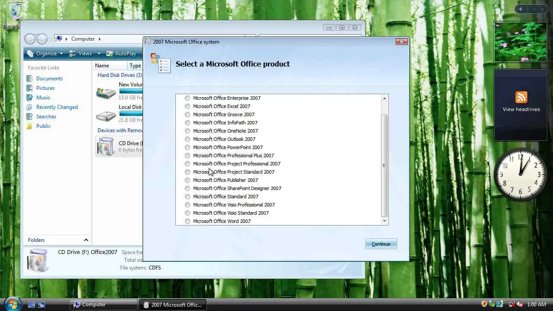Screen dimensions: 553x311
Task: Click the network connection tray icon
Action: point(512,304)
